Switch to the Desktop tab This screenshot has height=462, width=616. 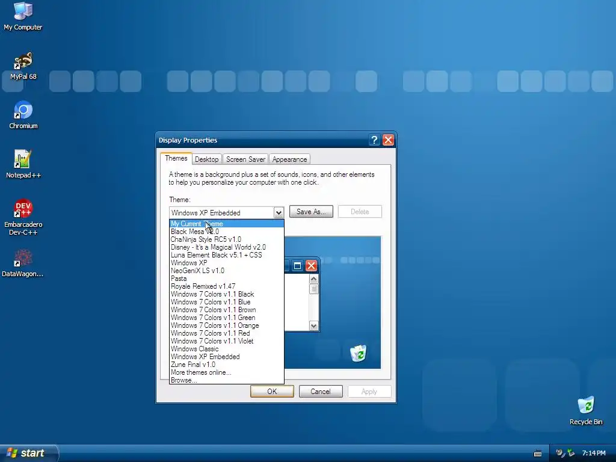207,159
